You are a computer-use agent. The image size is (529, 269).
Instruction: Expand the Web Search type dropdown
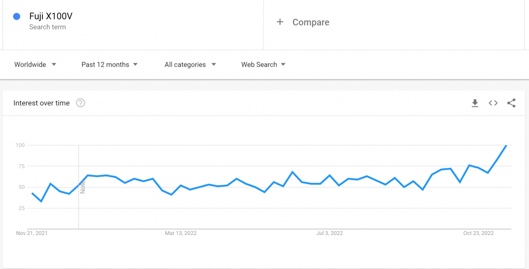[263, 65]
